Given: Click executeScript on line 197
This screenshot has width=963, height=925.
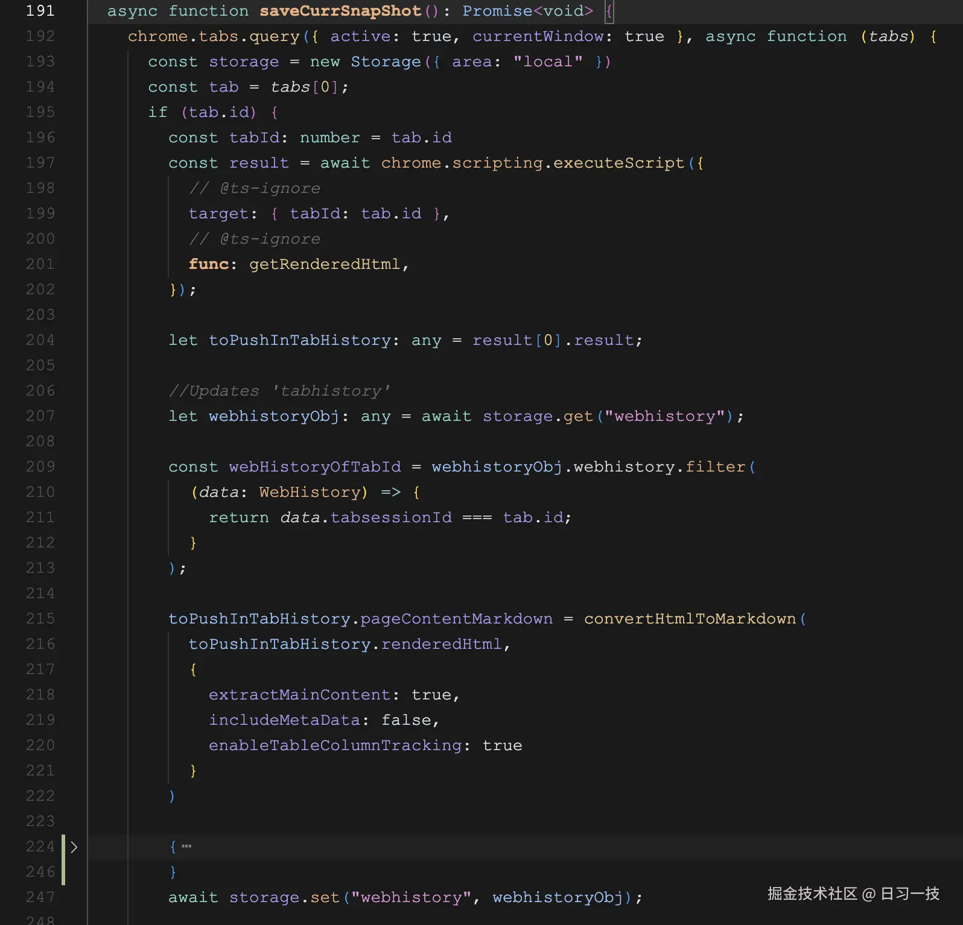Looking at the screenshot, I should 618,163.
